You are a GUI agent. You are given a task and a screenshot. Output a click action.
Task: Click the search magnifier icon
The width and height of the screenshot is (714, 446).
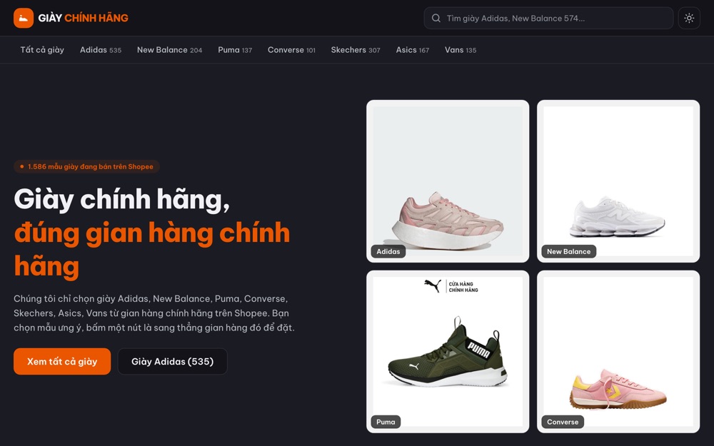click(x=436, y=19)
